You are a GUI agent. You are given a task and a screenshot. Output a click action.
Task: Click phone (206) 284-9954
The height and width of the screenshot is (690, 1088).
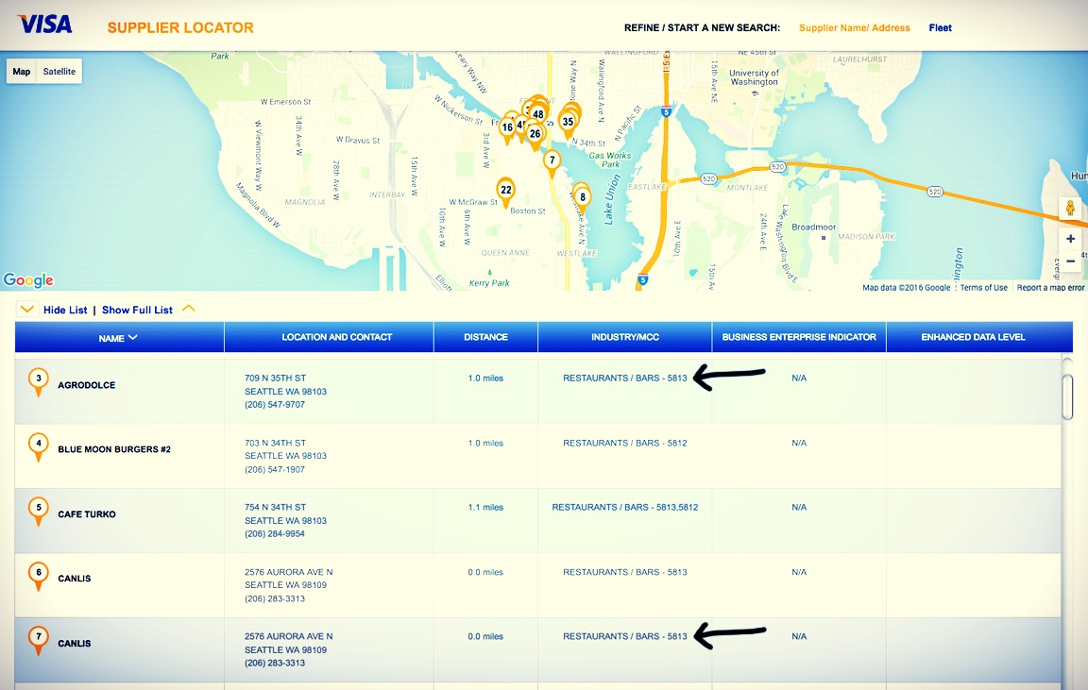tap(275, 533)
